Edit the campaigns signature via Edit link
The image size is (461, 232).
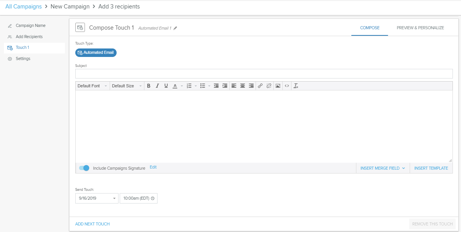(x=153, y=167)
